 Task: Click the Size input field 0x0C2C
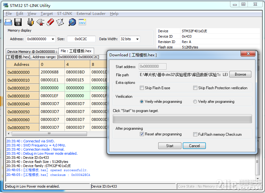click(81, 39)
